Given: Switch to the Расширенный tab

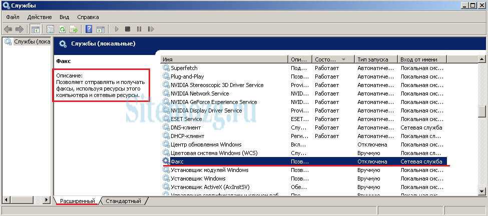Looking at the screenshot, I should [77, 201].
